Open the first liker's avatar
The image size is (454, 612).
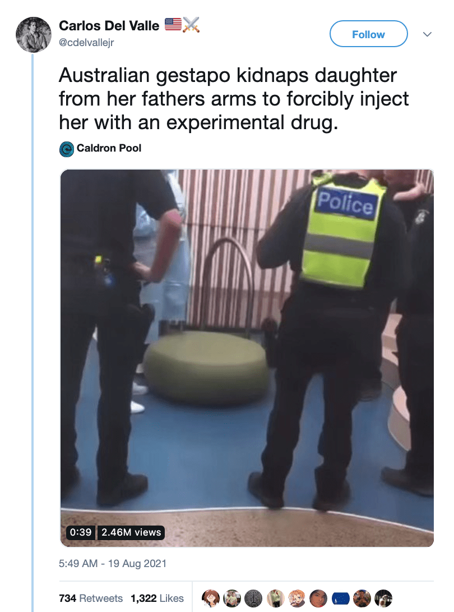click(210, 599)
